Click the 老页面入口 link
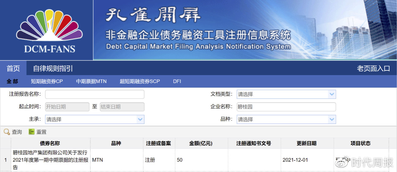This screenshot has width=397, height=172. pos(373,69)
